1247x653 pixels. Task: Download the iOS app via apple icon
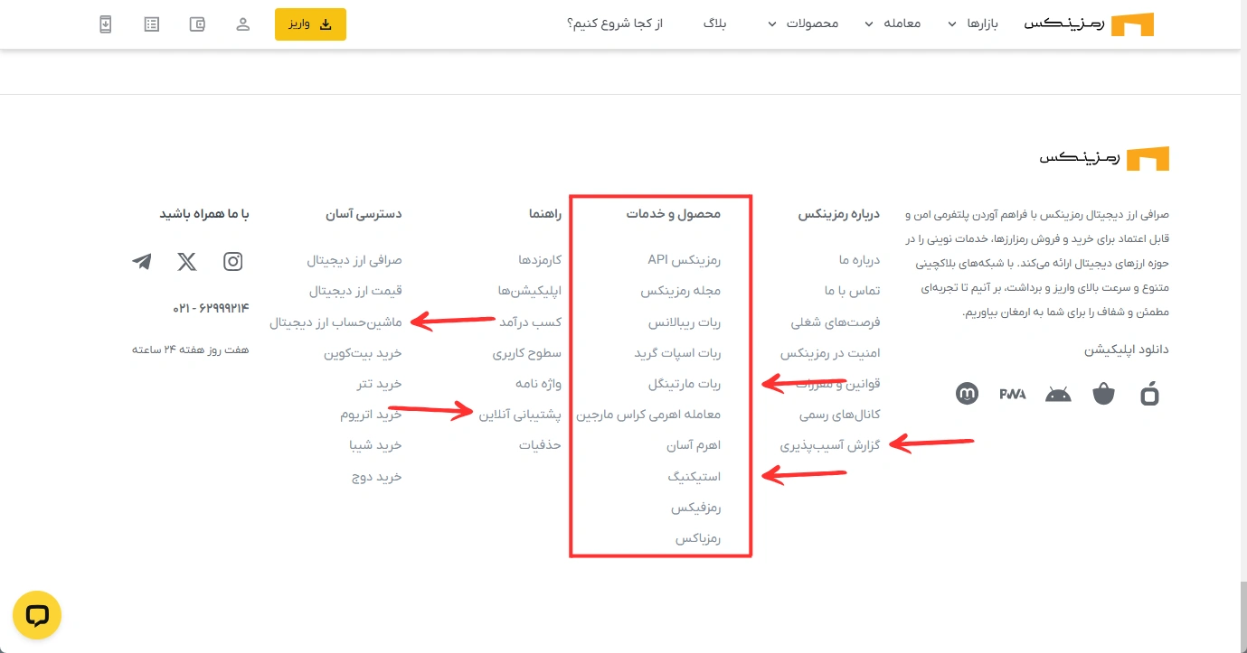pyautogui.click(x=1149, y=394)
